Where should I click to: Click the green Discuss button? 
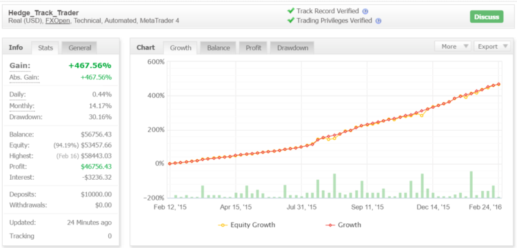point(487,17)
